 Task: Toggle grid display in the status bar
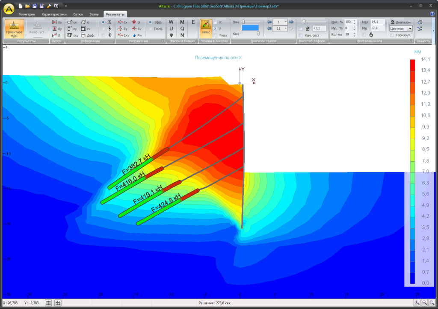point(48,303)
